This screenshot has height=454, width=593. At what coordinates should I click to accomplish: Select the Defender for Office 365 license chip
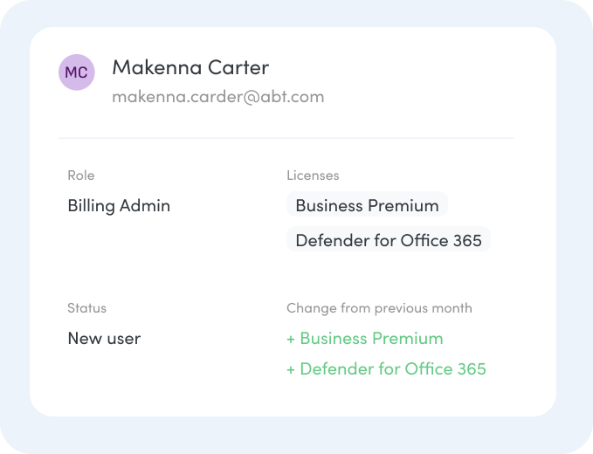[389, 239]
